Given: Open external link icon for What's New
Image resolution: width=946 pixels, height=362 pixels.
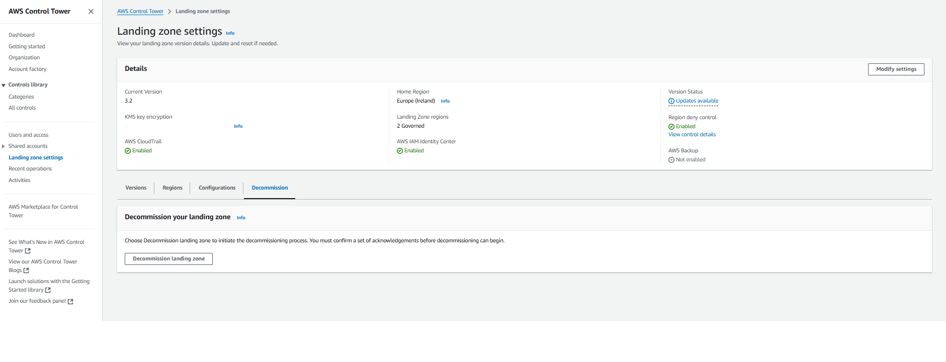Looking at the screenshot, I should 28,251.
